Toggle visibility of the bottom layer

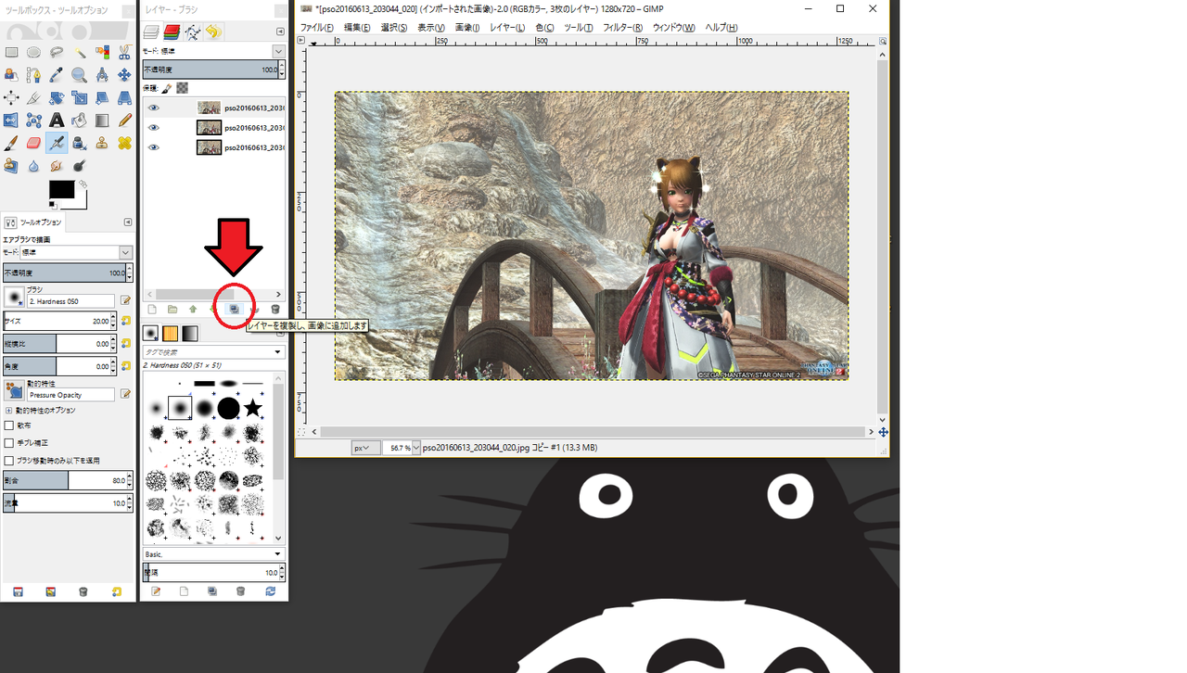154,147
